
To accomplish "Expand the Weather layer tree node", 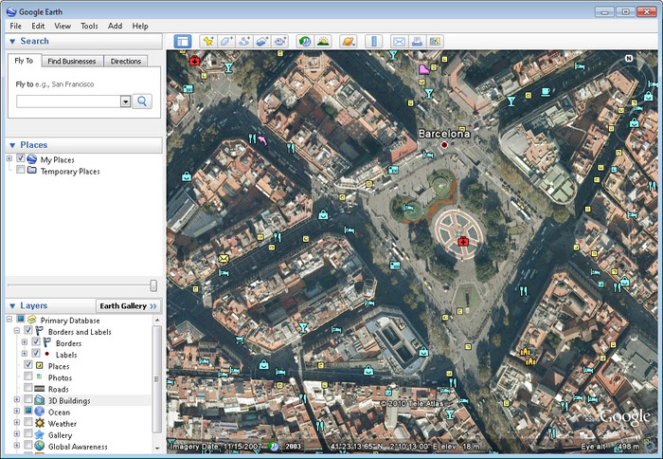I will tap(17, 424).
